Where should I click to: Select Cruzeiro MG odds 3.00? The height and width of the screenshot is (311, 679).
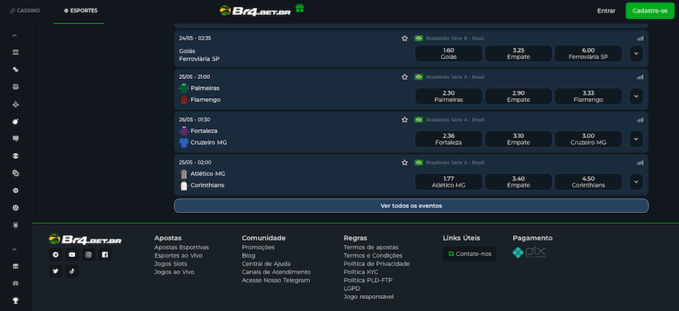589,140
